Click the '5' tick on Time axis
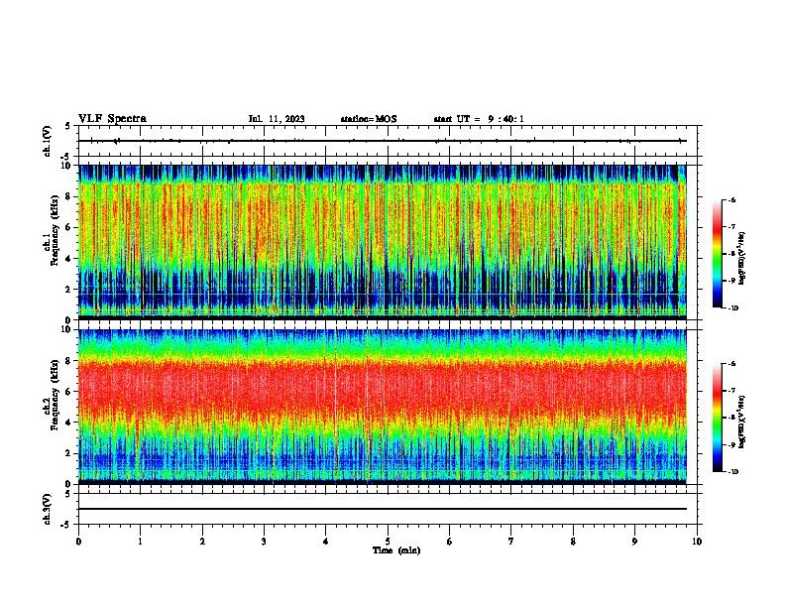This screenshot has height=607, width=785. pyautogui.click(x=388, y=542)
